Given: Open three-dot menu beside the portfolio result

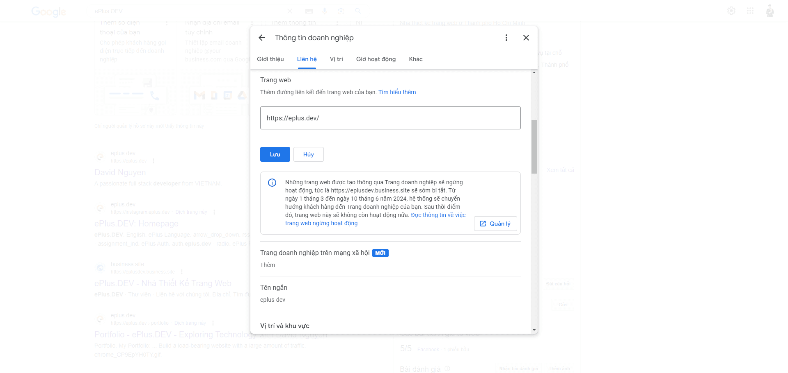Looking at the screenshot, I should [213, 323].
